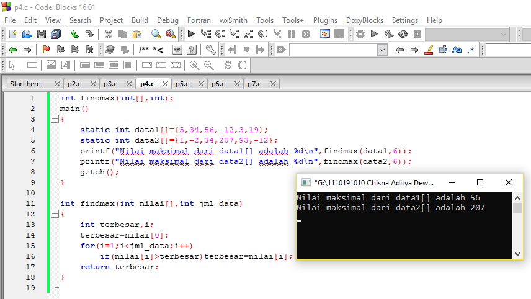Collapse the findmax function fold marker
The width and height of the screenshot is (531, 299).
point(55,213)
